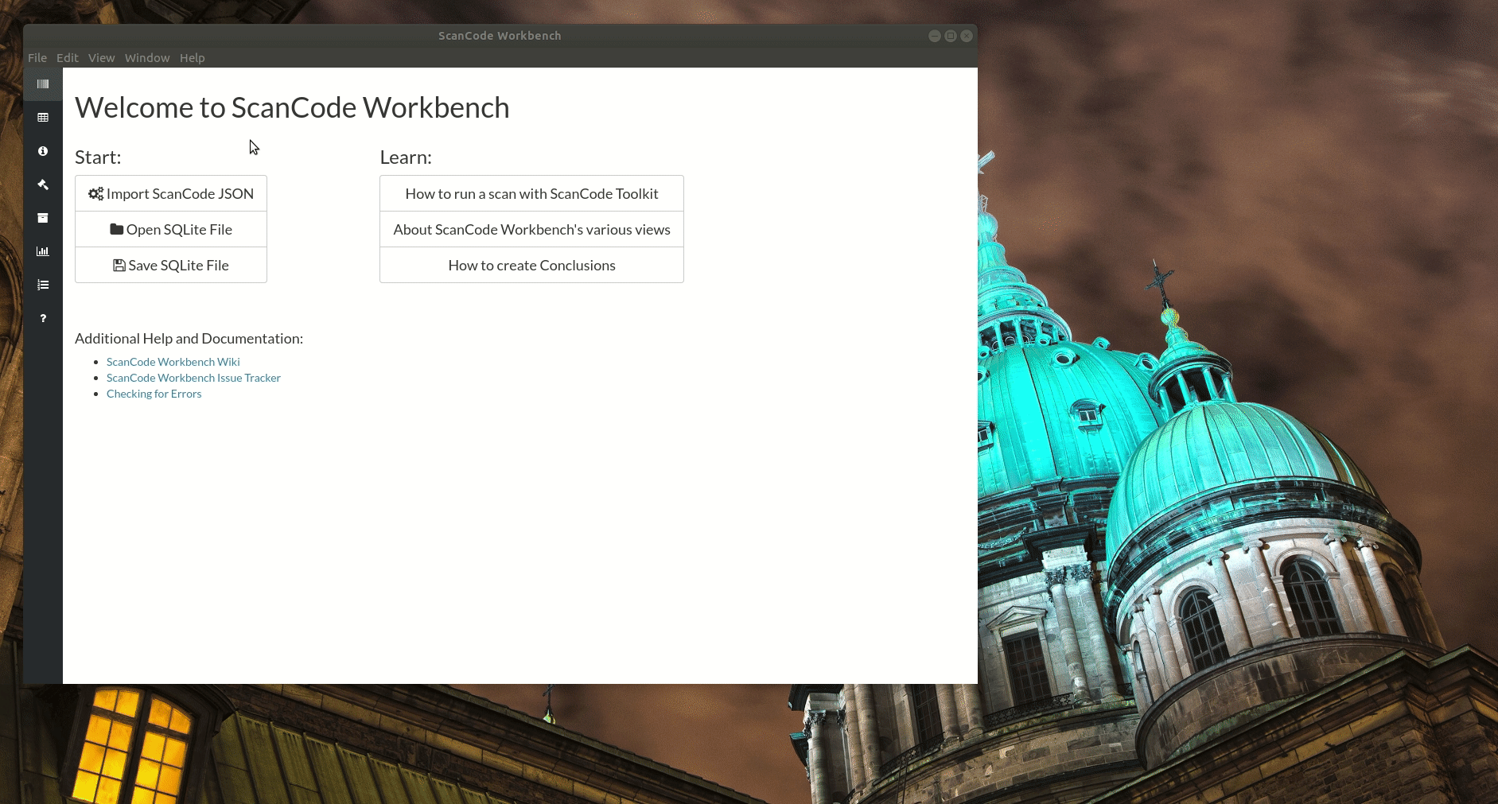Open the info circle view in sidebar

pyautogui.click(x=43, y=151)
